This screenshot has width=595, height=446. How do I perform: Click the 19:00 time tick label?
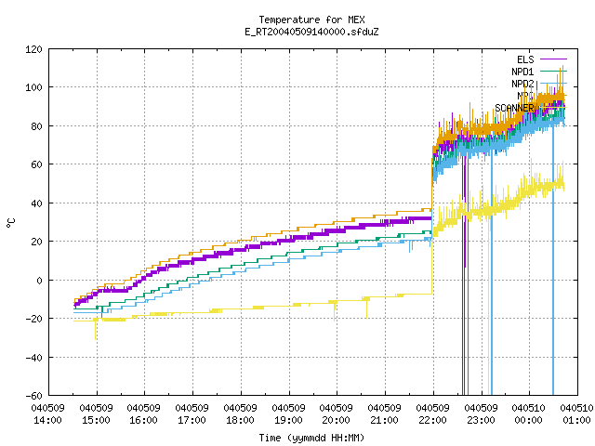(288, 420)
